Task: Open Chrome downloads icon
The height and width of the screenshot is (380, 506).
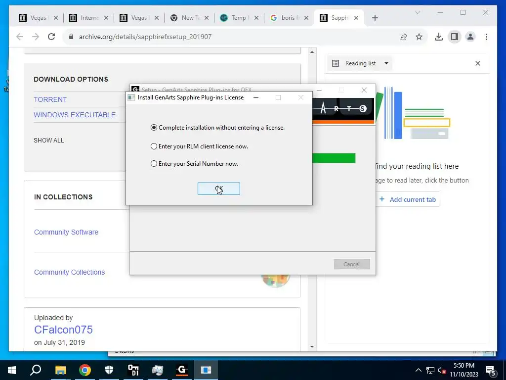Action: tap(439, 37)
